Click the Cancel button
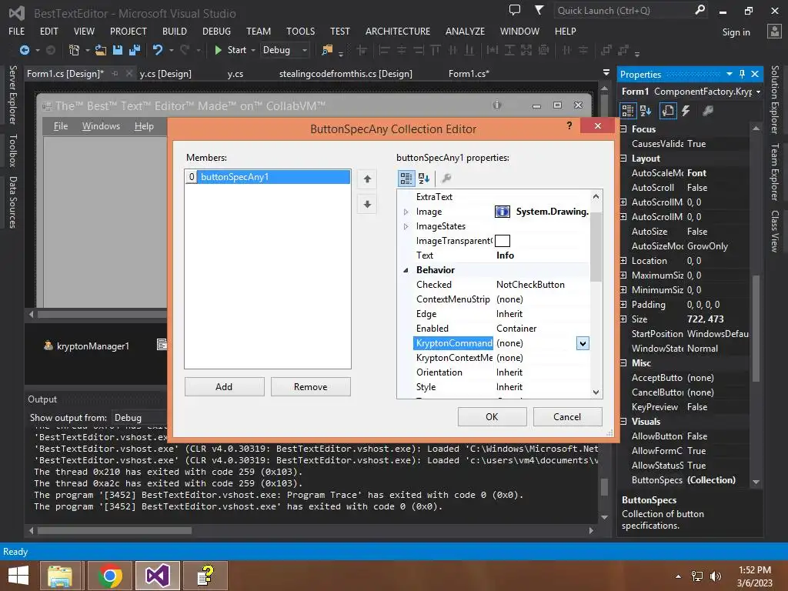 (x=567, y=416)
